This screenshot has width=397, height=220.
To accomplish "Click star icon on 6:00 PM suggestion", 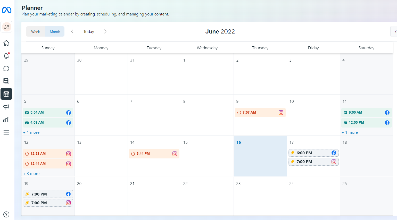I will (293, 153).
